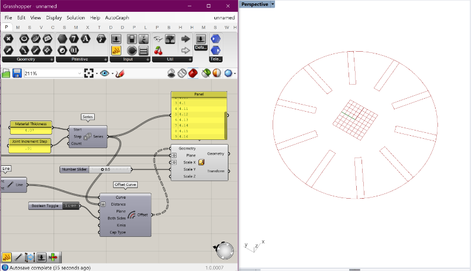Expand the Geometry panel with the plus

pyautogui.click(x=52, y=59)
